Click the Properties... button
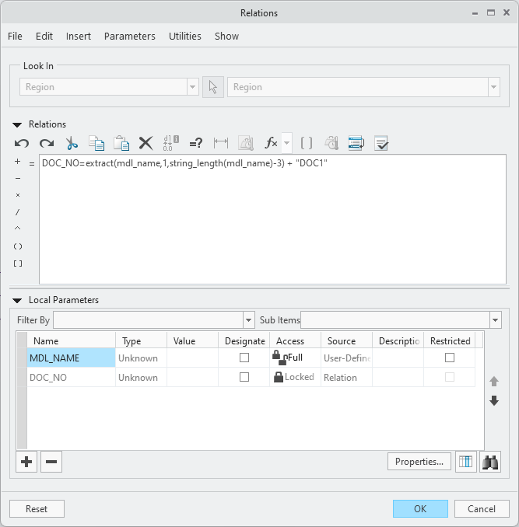This screenshot has height=527, width=519. 419,462
